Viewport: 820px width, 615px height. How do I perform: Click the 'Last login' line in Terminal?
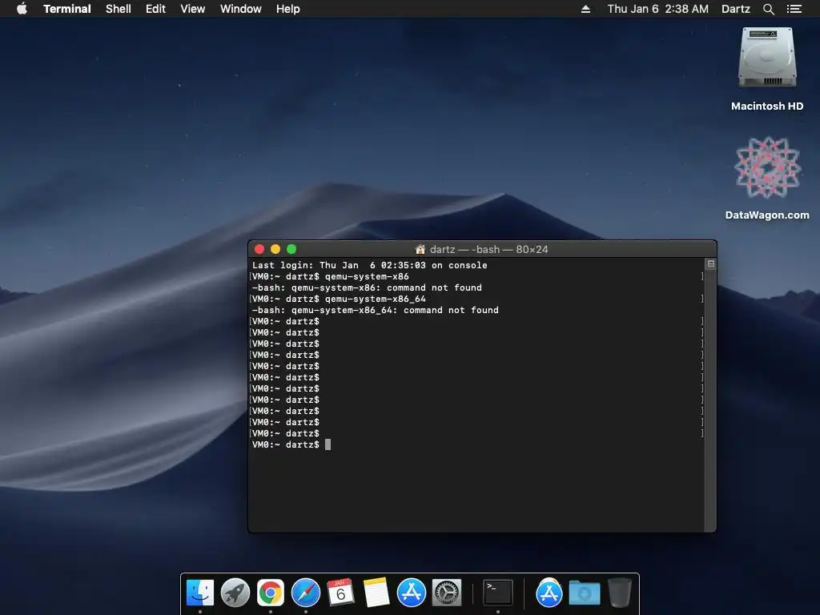[x=370, y=265]
